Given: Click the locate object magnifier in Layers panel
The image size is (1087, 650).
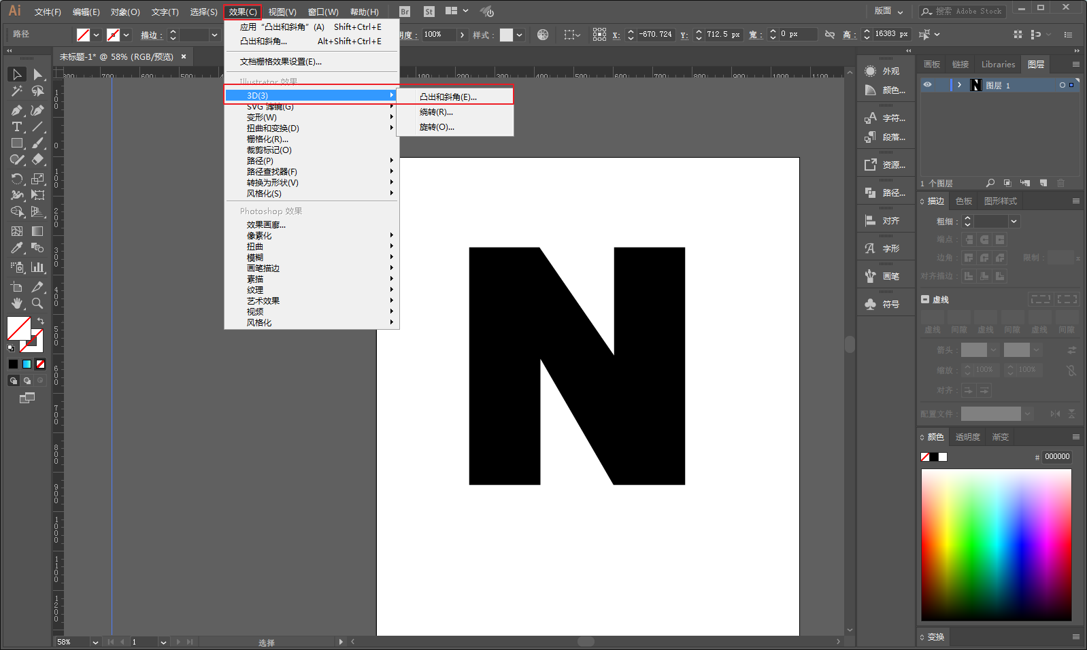Looking at the screenshot, I should point(990,183).
